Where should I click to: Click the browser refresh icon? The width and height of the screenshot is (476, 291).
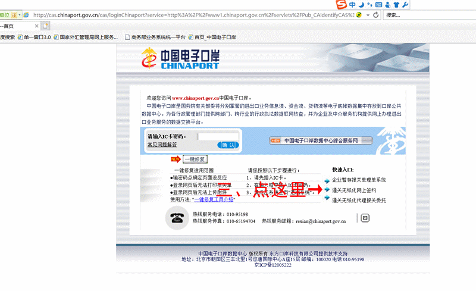coord(376,14)
